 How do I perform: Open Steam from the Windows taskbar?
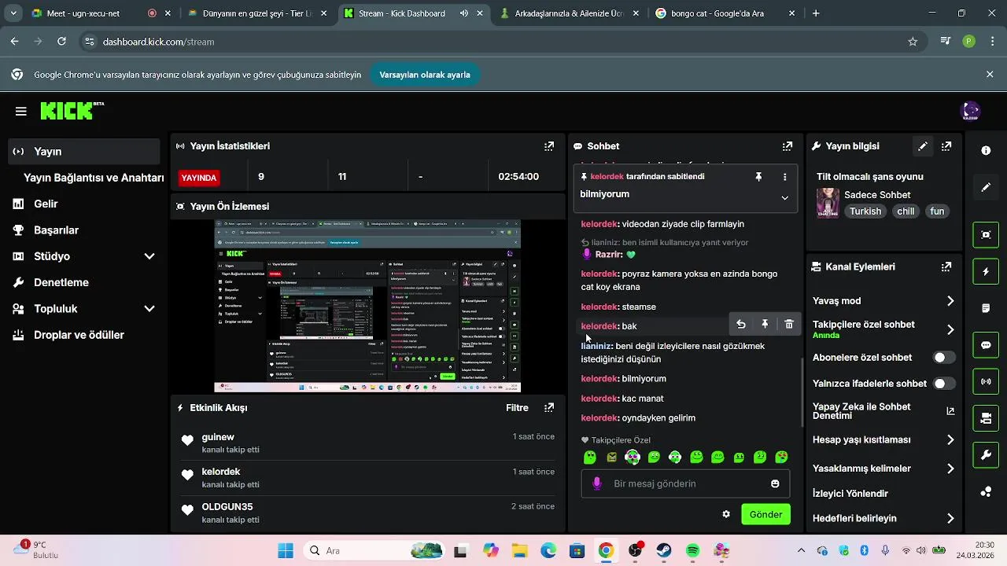(x=664, y=551)
